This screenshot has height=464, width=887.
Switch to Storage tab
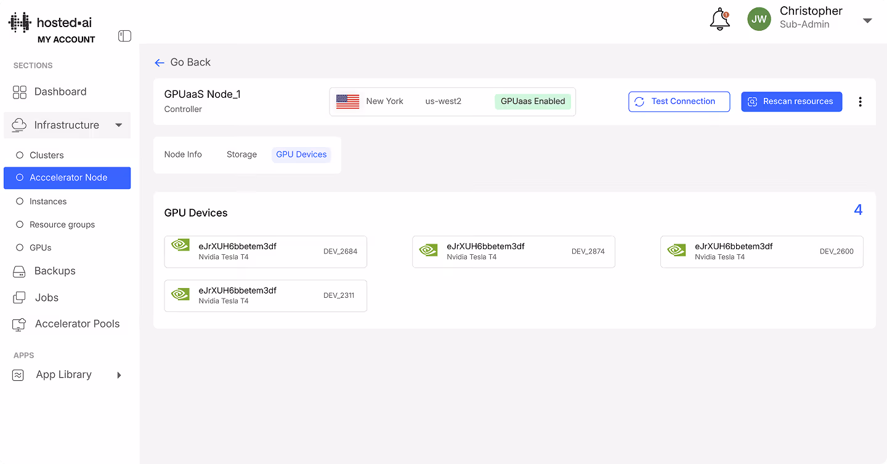click(x=241, y=154)
